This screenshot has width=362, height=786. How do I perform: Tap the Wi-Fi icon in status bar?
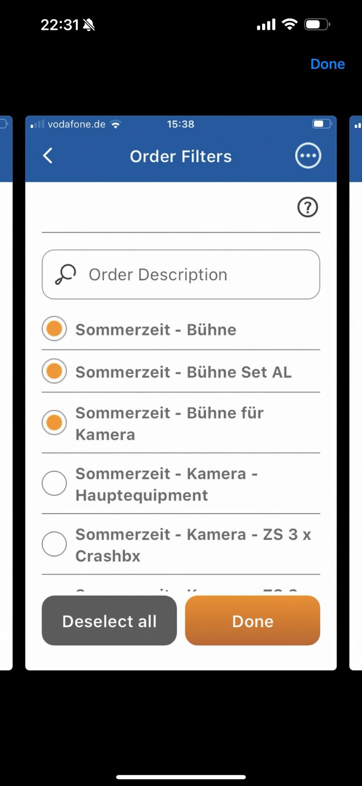290,25
